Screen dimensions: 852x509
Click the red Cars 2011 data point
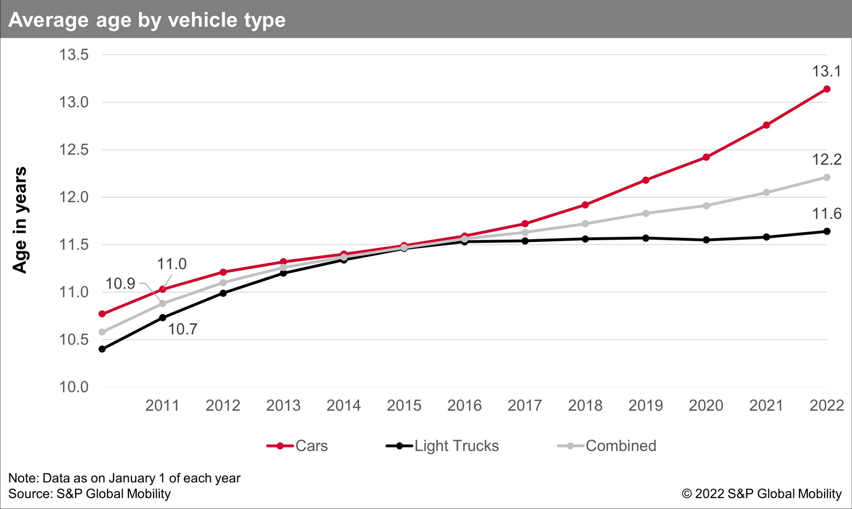click(162, 289)
